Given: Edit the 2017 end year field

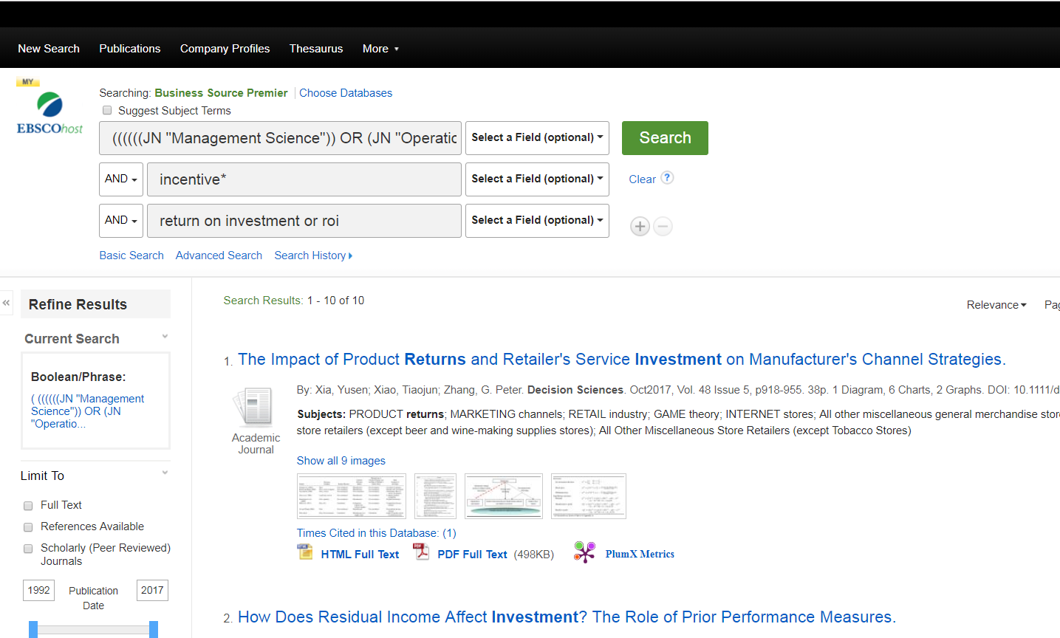Looking at the screenshot, I should click(x=152, y=591).
